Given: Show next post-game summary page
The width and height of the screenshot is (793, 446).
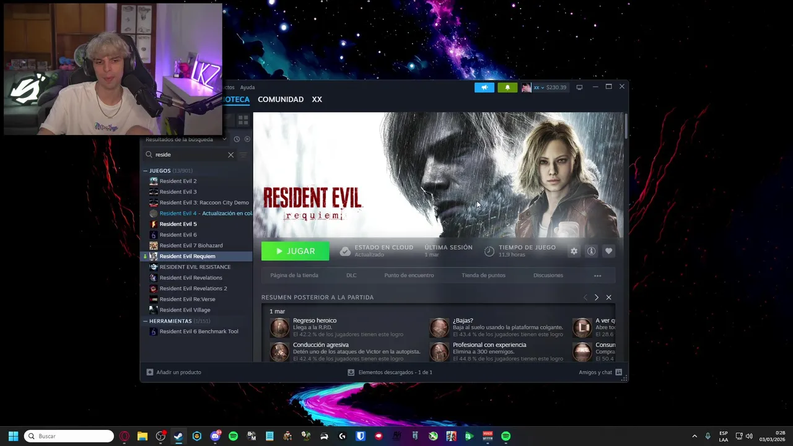Looking at the screenshot, I should click(596, 297).
